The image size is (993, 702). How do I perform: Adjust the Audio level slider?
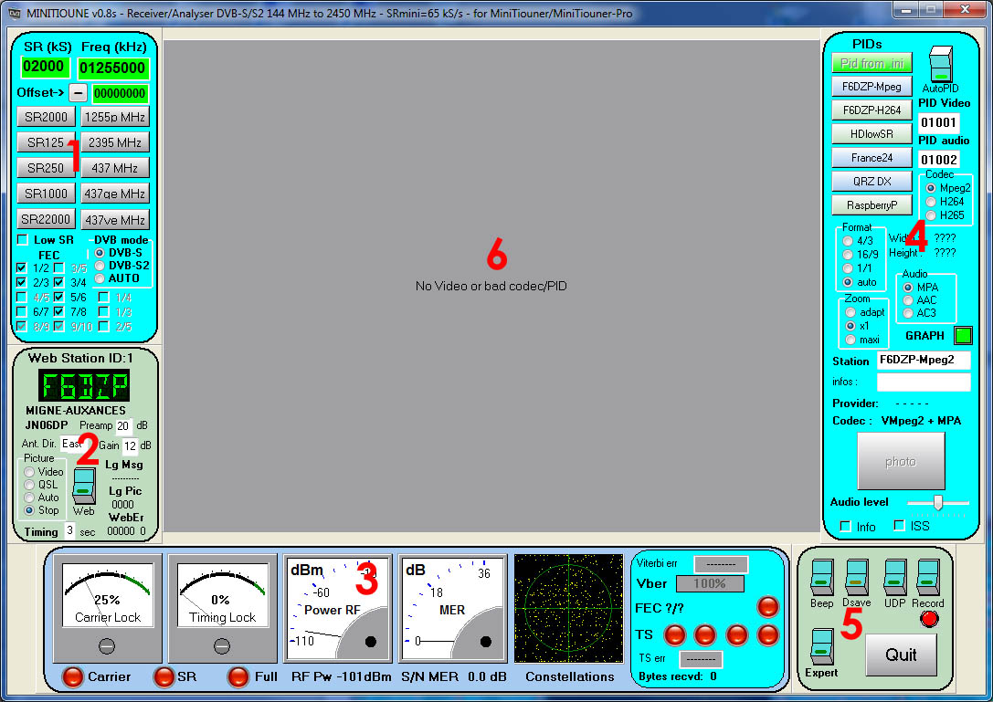click(x=937, y=502)
